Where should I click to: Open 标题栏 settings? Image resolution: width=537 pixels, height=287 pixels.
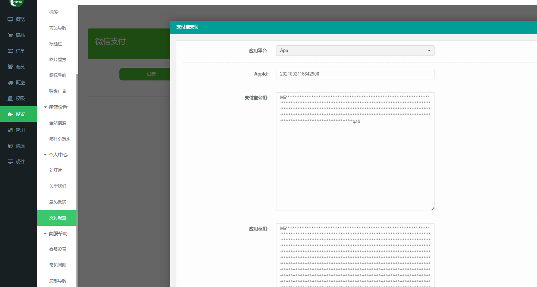click(x=56, y=44)
